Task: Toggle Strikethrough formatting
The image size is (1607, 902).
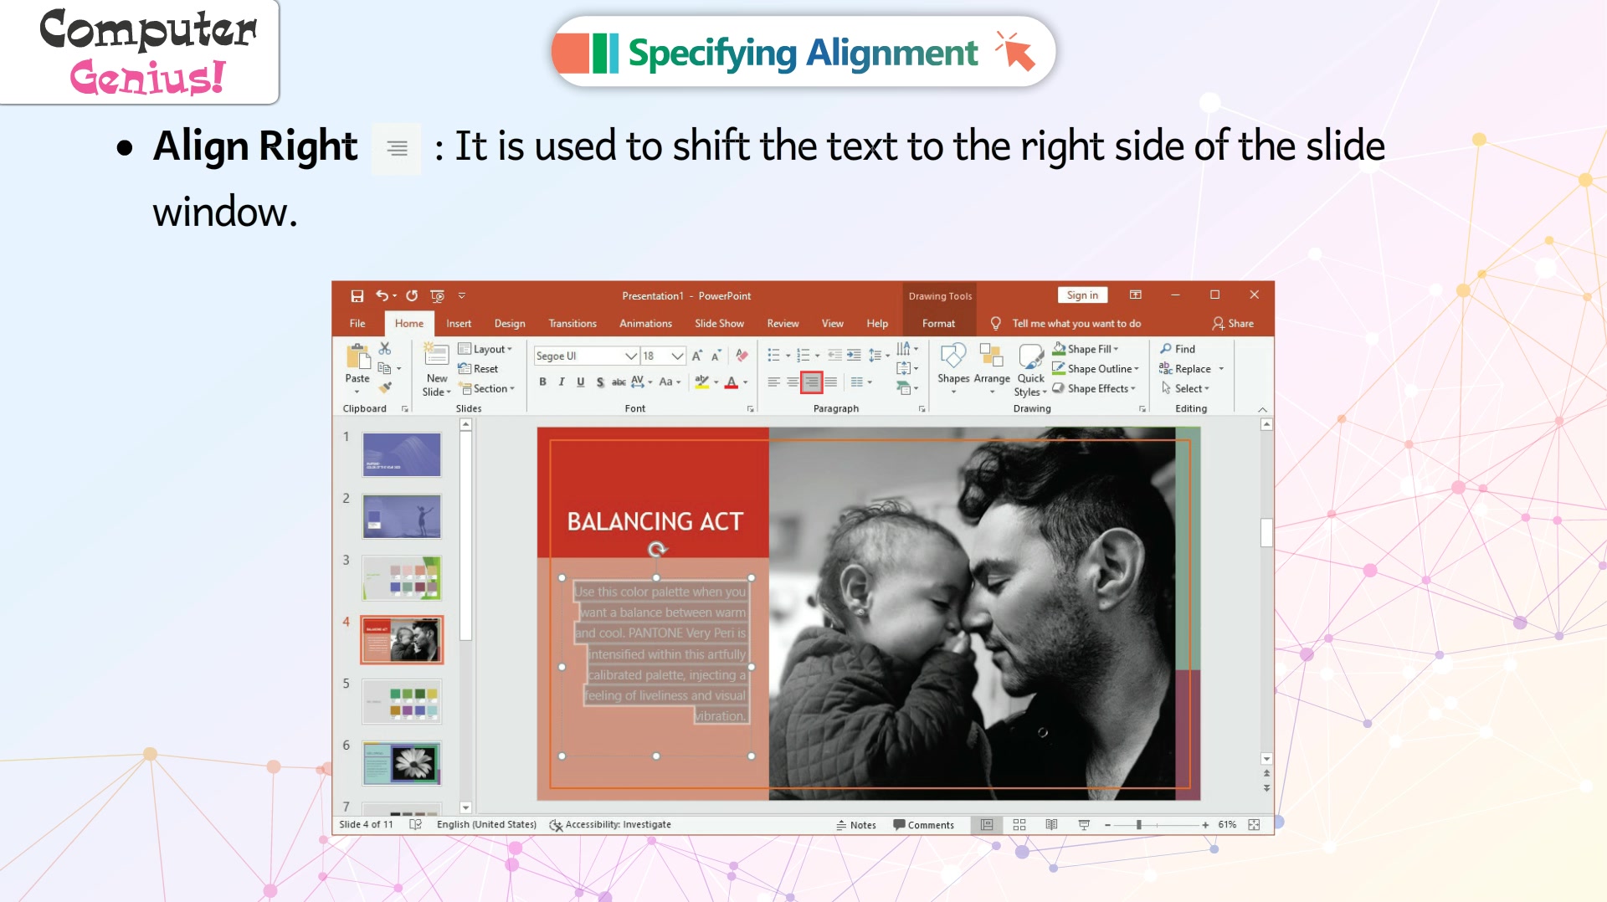Action: 619,382
